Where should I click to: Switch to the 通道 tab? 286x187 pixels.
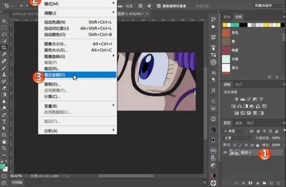(x=239, y=123)
